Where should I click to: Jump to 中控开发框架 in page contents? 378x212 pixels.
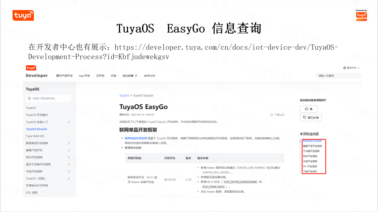click(x=310, y=161)
